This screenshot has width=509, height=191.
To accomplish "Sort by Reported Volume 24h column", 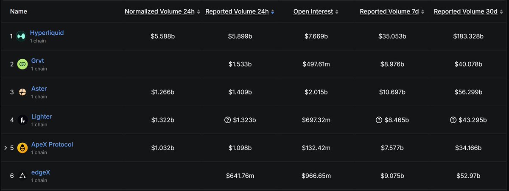I will pyautogui.click(x=240, y=11).
